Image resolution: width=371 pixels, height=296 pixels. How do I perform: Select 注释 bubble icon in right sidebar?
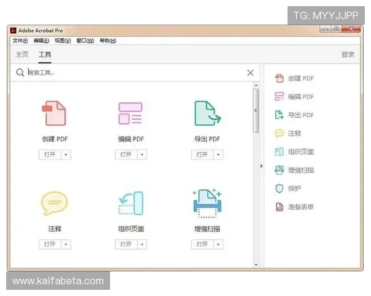[279, 133]
